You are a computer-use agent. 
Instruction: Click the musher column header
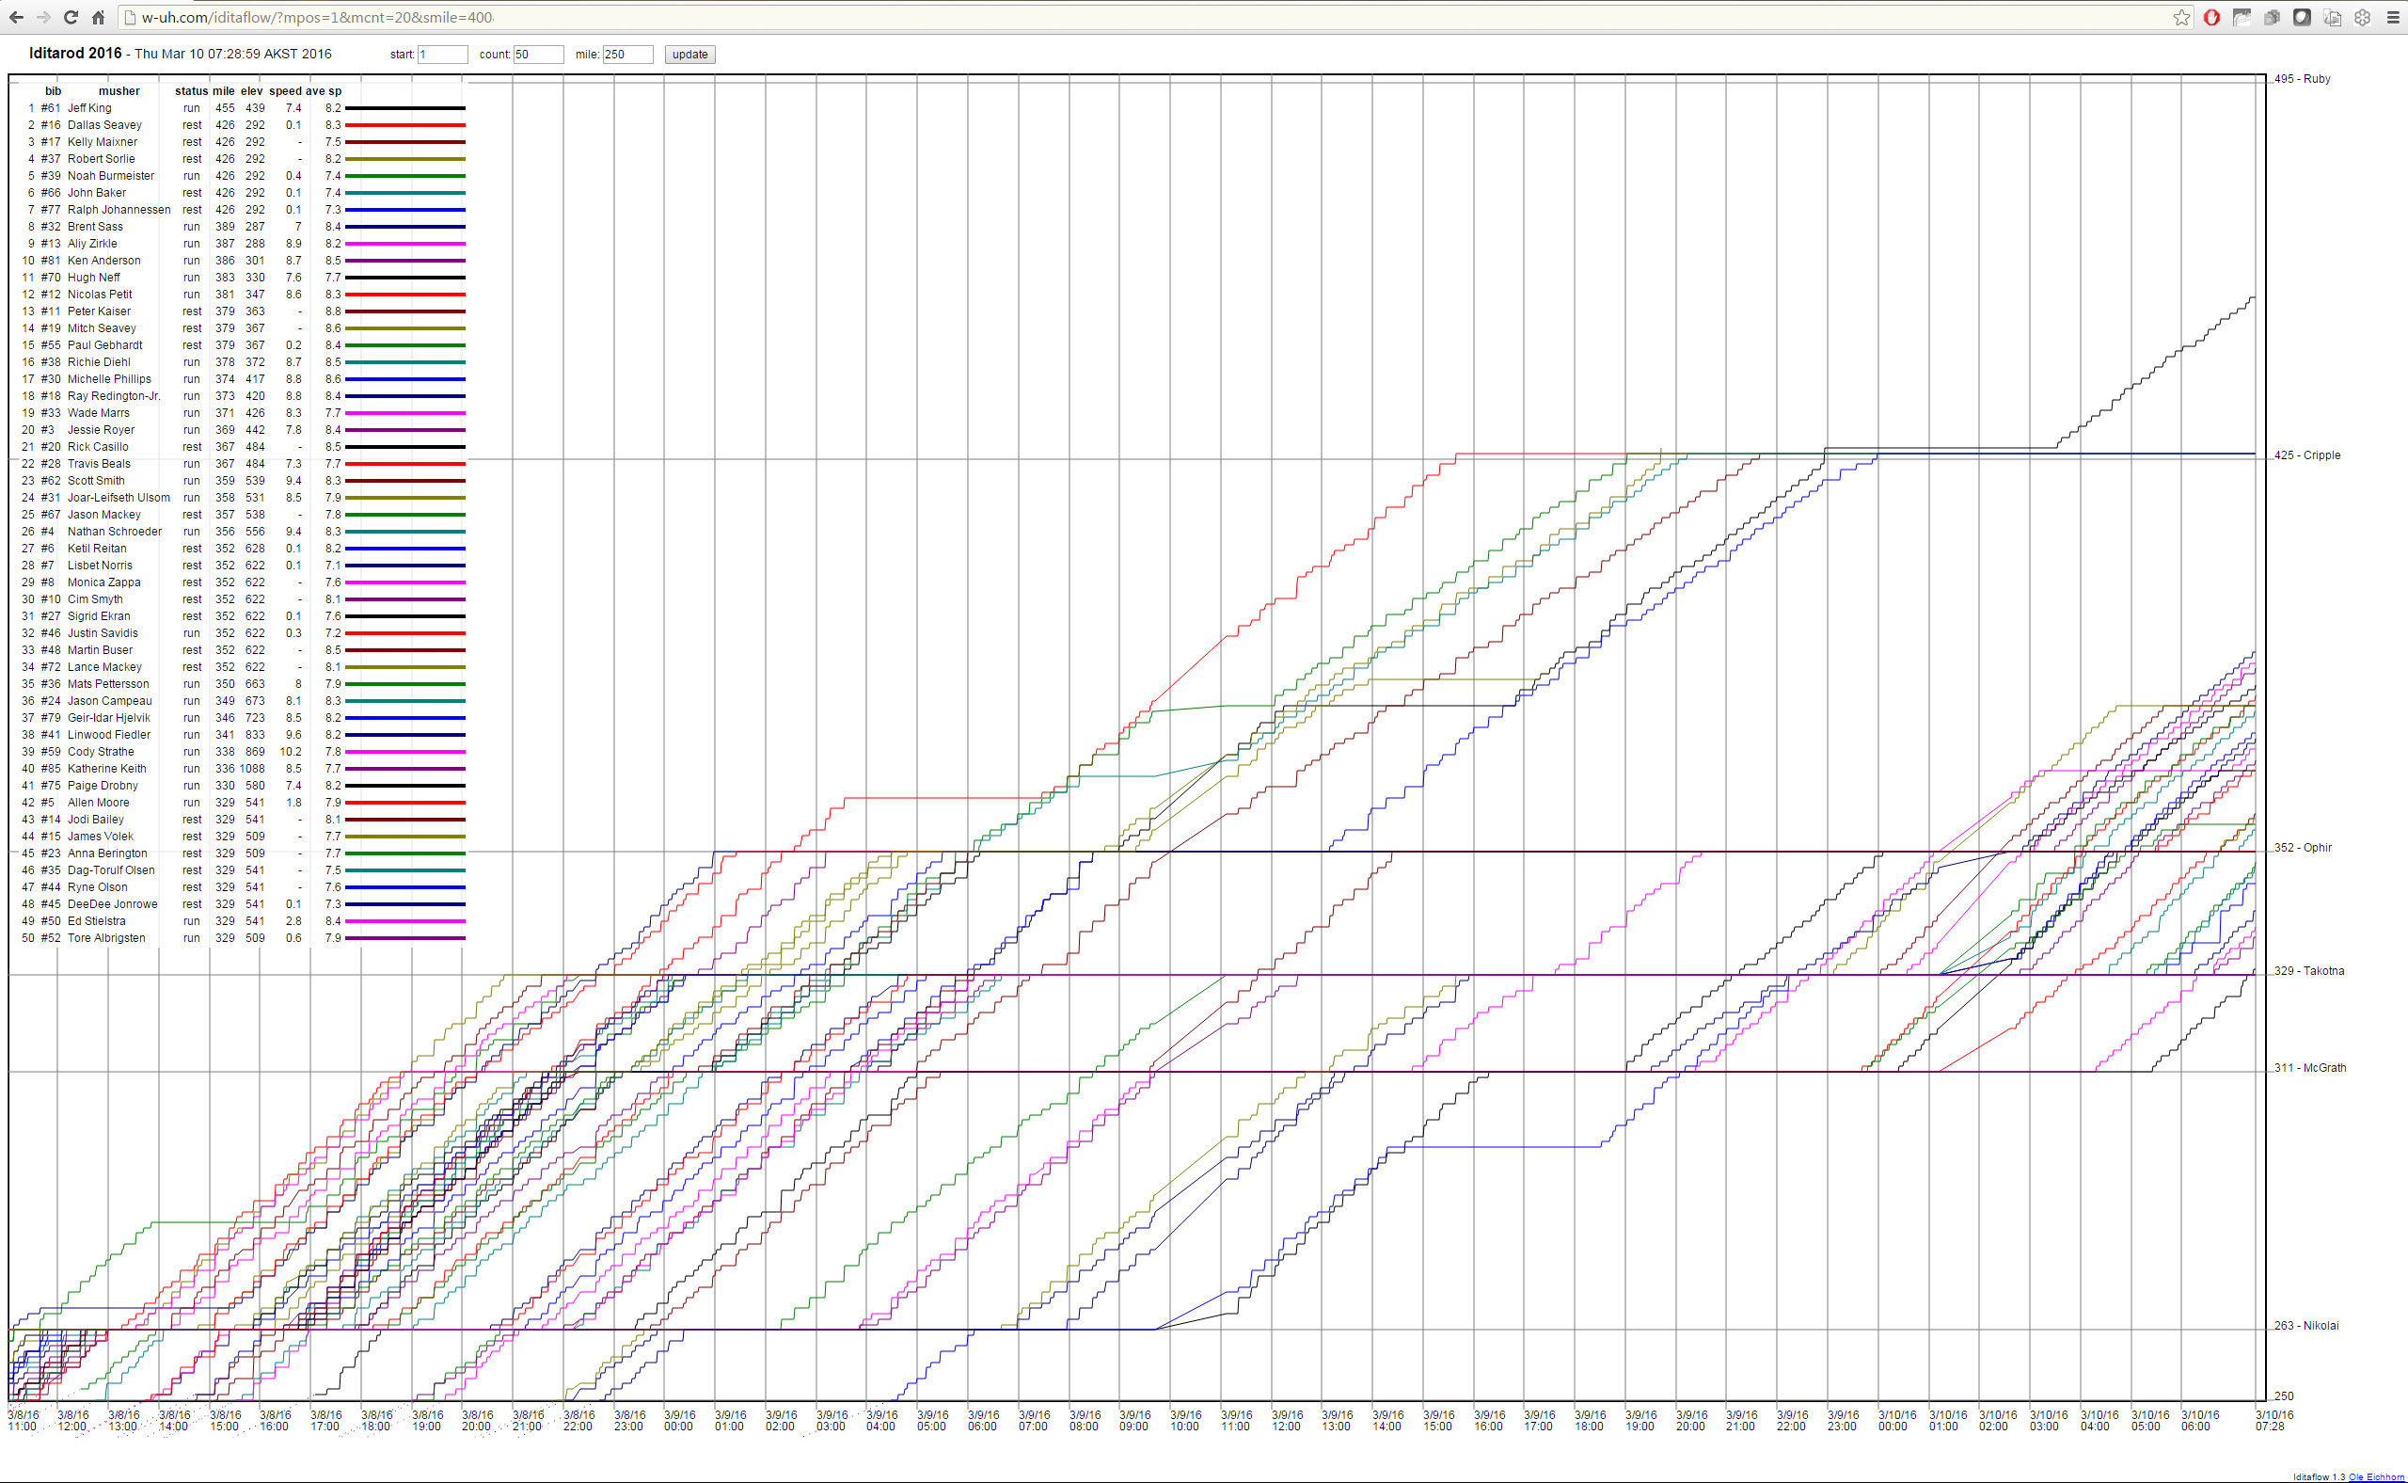119,91
